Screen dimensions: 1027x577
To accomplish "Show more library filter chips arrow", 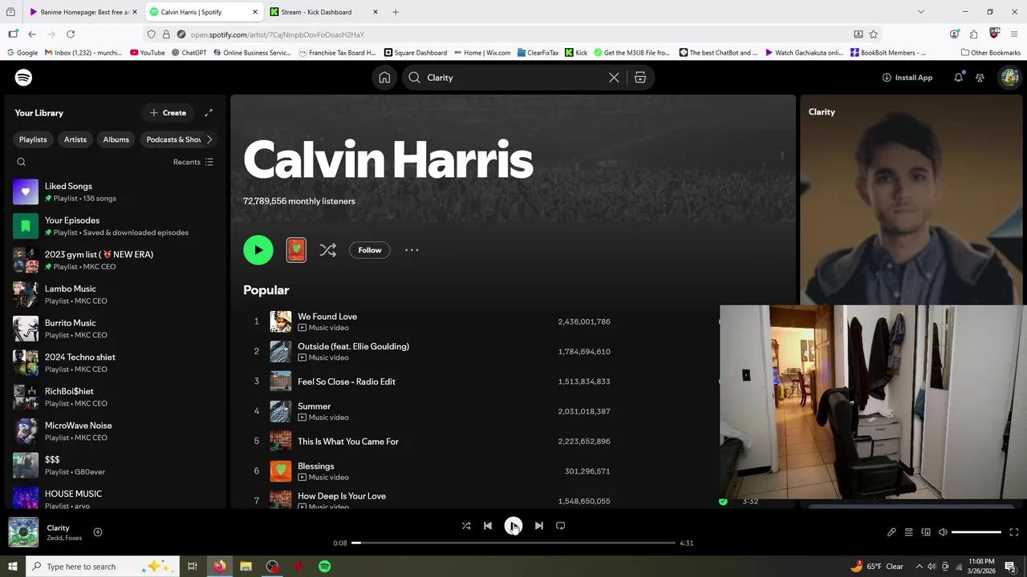I will click(209, 139).
